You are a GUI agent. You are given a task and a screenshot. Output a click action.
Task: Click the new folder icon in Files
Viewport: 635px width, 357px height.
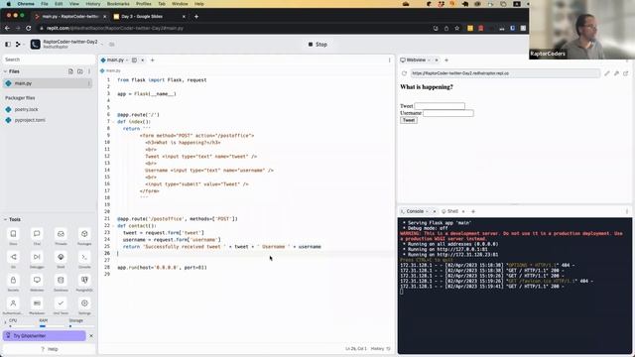click(x=80, y=71)
